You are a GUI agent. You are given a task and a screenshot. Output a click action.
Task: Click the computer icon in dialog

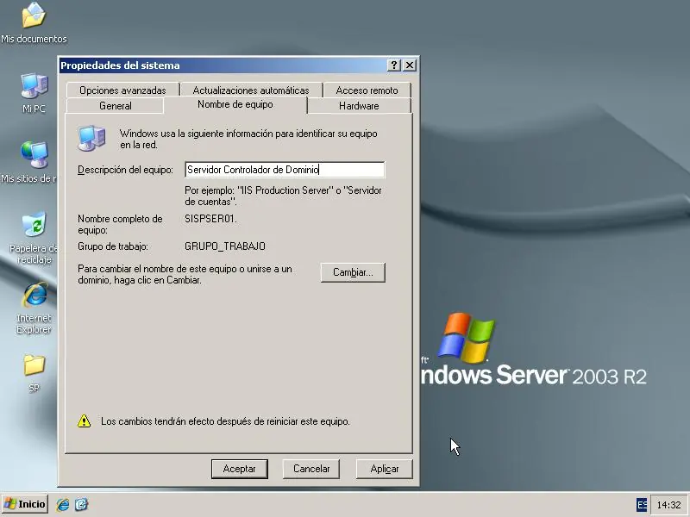91,138
